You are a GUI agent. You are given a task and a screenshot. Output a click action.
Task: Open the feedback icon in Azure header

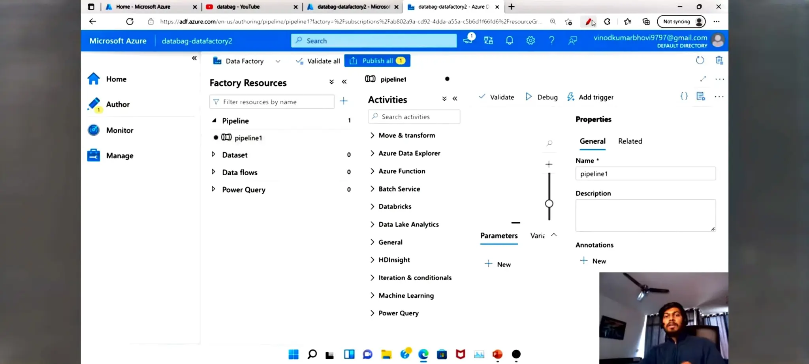tap(573, 40)
